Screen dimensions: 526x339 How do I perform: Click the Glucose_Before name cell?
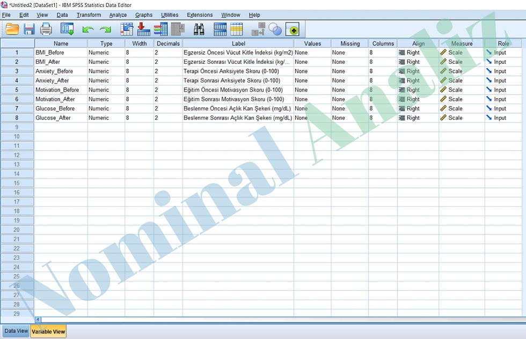[61, 109]
